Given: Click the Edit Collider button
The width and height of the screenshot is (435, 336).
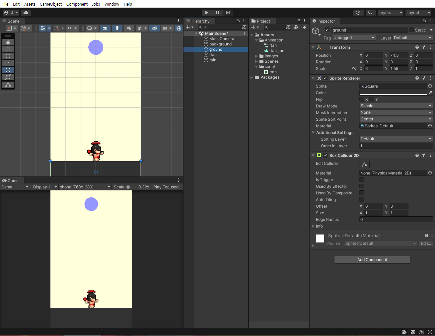Looking at the screenshot, I should point(364,165).
